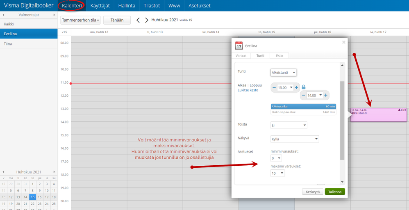This screenshot has width=409, height=210.
Task: Decrease start time with minus icon
Action: pyautogui.click(x=274, y=88)
